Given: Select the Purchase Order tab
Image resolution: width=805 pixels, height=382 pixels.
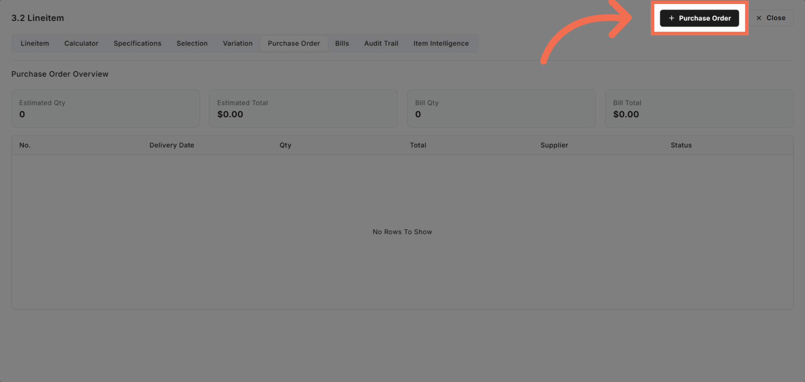Looking at the screenshot, I should click(x=293, y=43).
